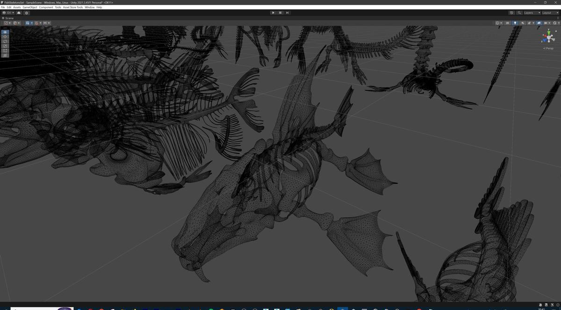Select the Rect tool
Image resolution: width=561 pixels, height=310 pixels.
(5, 50)
